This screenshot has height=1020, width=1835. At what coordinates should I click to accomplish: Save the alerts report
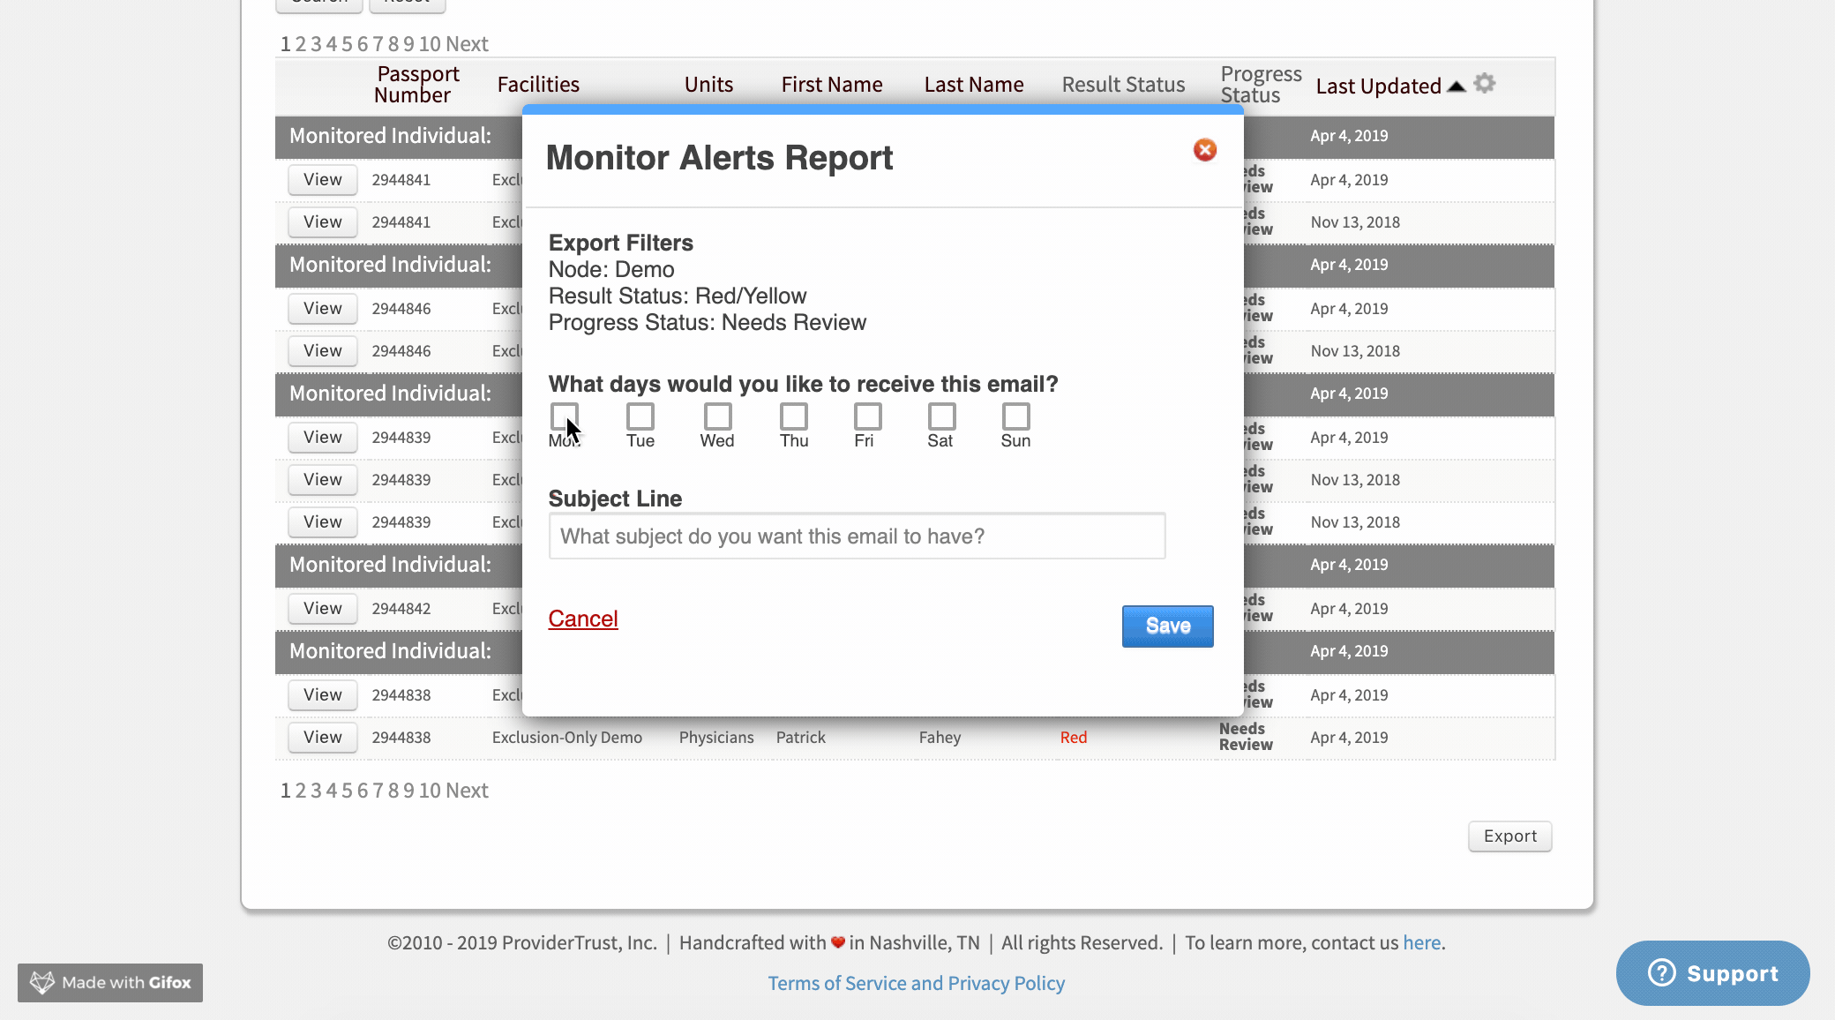[1167, 626]
